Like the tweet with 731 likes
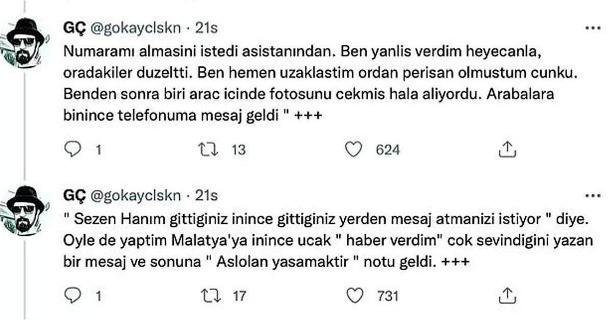The image size is (612, 320). [353, 296]
